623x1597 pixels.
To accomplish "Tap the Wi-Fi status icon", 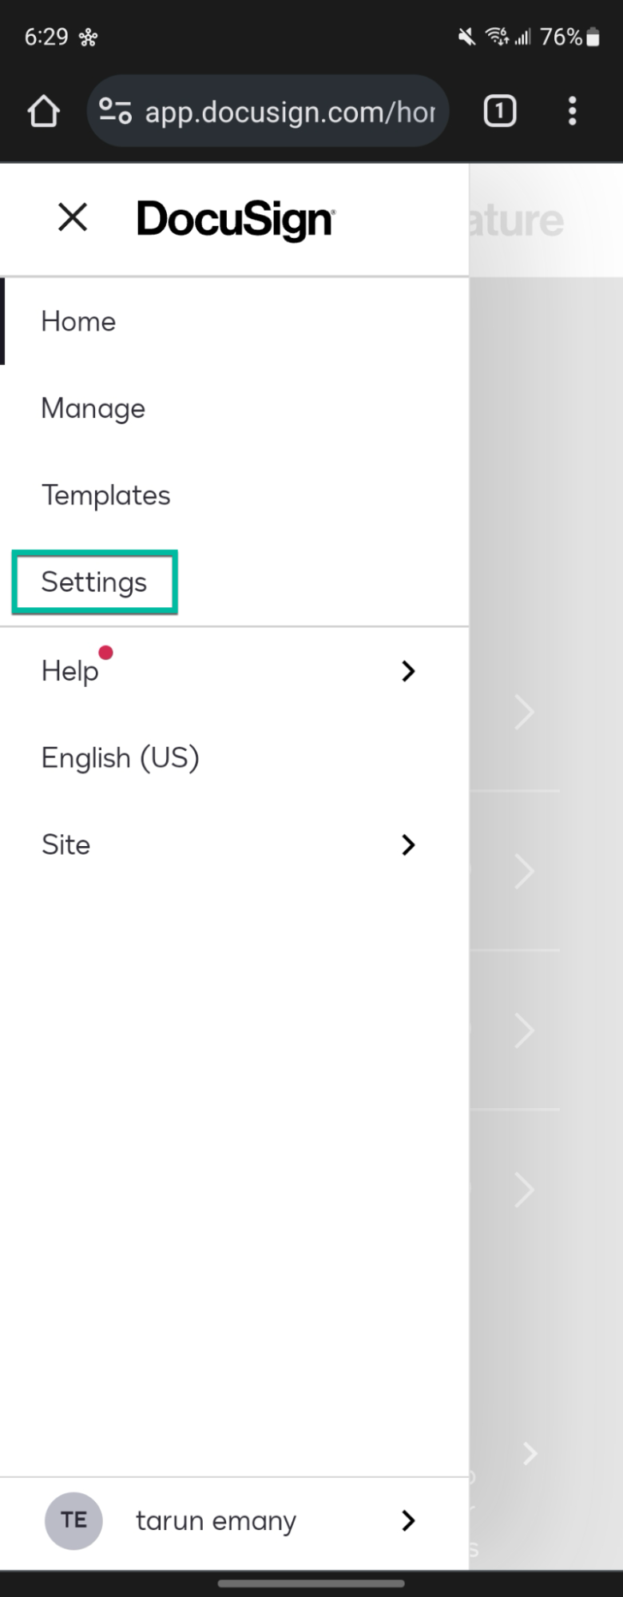I will point(496,36).
